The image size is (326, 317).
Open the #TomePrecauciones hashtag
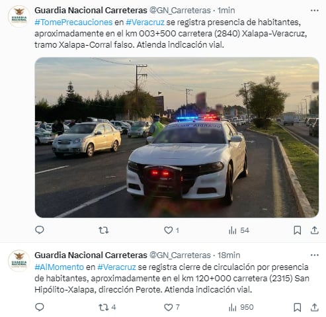(73, 23)
